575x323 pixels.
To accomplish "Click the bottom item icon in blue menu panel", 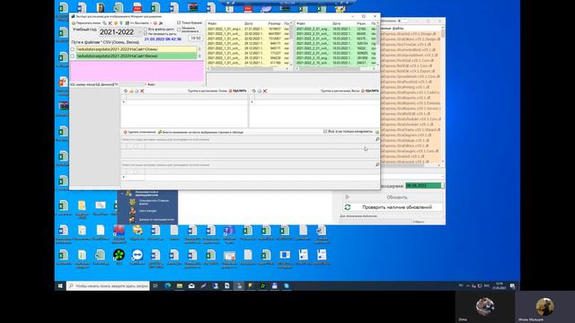I will [132, 219].
